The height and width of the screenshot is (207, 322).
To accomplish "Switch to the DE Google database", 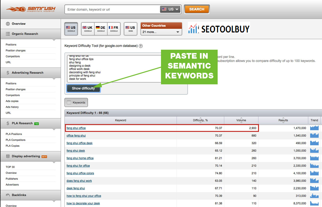I will coord(101,29).
